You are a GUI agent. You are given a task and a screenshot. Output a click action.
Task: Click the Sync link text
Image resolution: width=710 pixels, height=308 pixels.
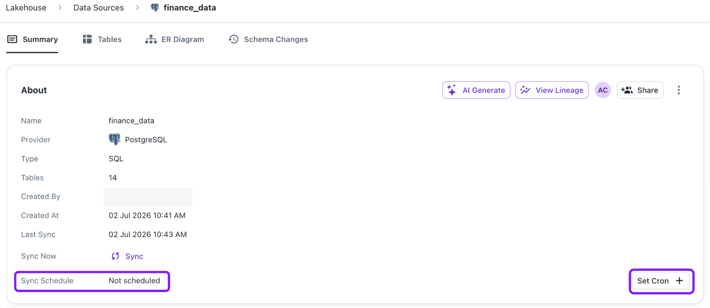134,256
